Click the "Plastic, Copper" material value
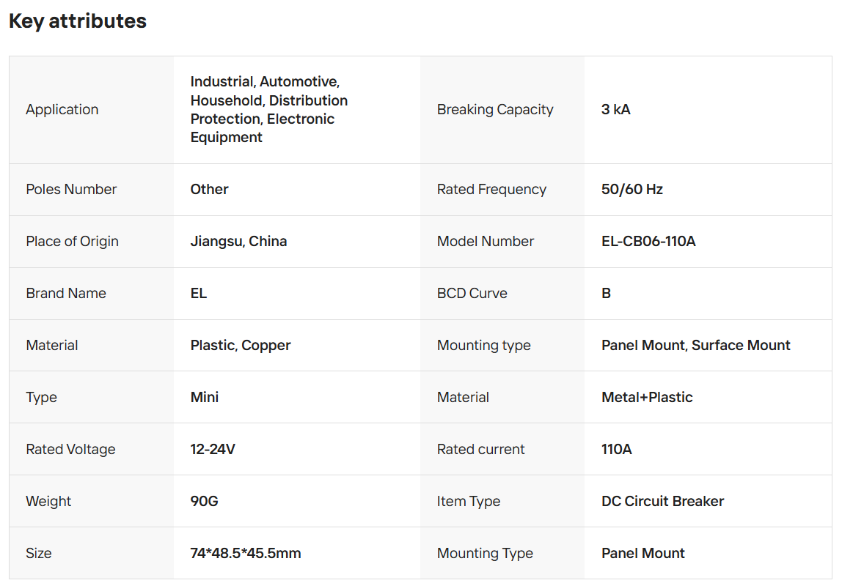The height and width of the screenshot is (583, 842). (x=241, y=346)
